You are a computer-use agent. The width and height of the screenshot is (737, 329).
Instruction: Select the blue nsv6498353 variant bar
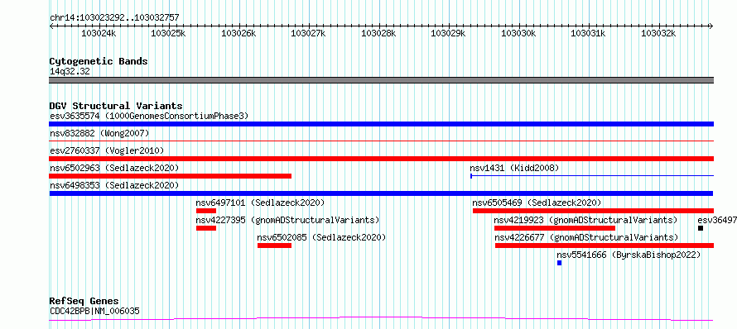click(x=381, y=193)
